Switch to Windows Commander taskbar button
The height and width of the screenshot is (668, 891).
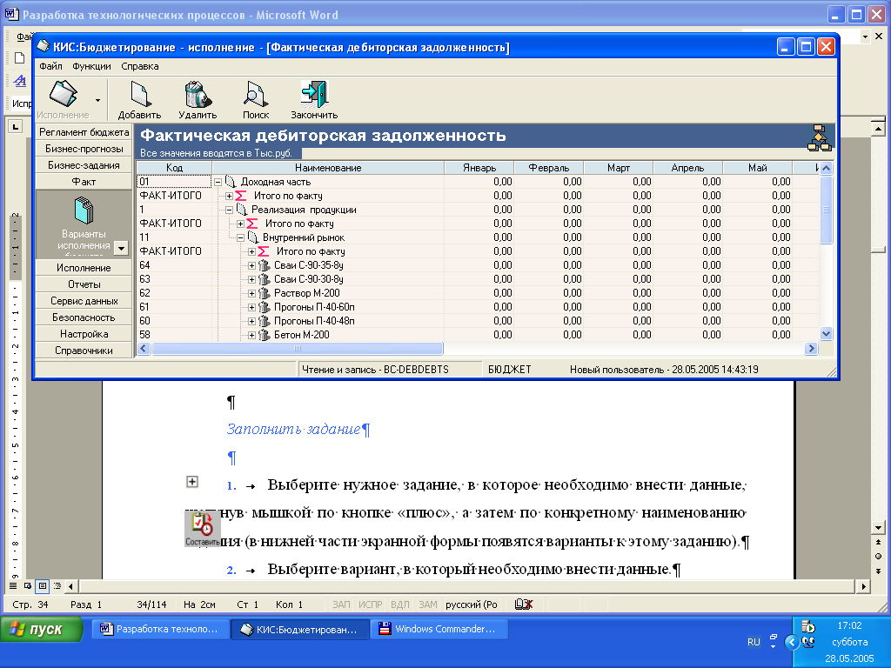click(x=439, y=629)
